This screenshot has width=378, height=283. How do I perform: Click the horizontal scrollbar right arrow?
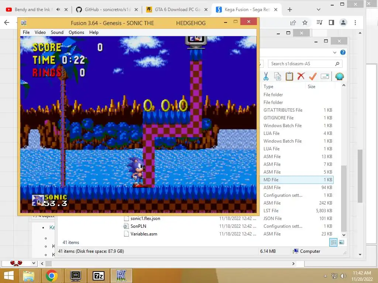pyautogui.click(x=293, y=263)
